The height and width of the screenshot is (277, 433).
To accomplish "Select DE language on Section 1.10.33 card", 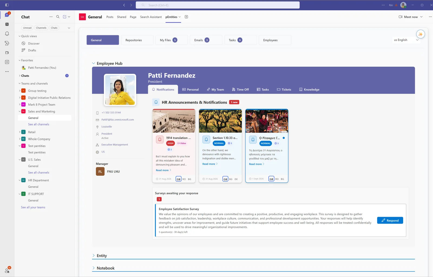I will point(236,179).
